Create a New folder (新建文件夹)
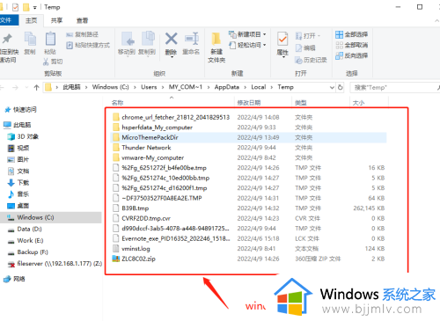Image resolution: width=440 pixels, height=321 pixels. tap(216, 47)
